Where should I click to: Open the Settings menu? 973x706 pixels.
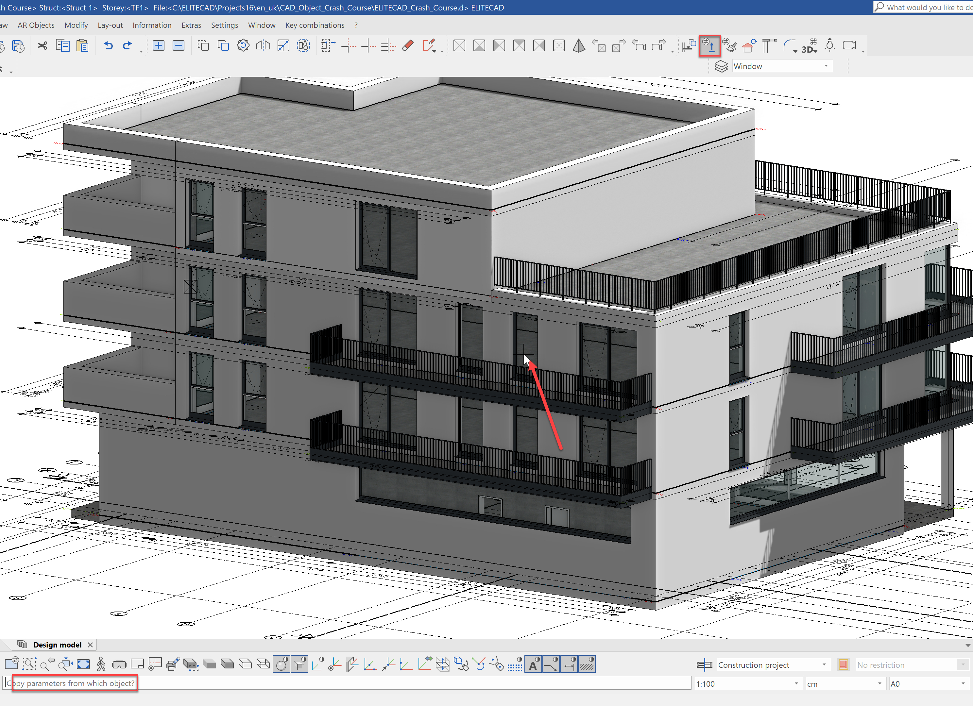coord(224,25)
